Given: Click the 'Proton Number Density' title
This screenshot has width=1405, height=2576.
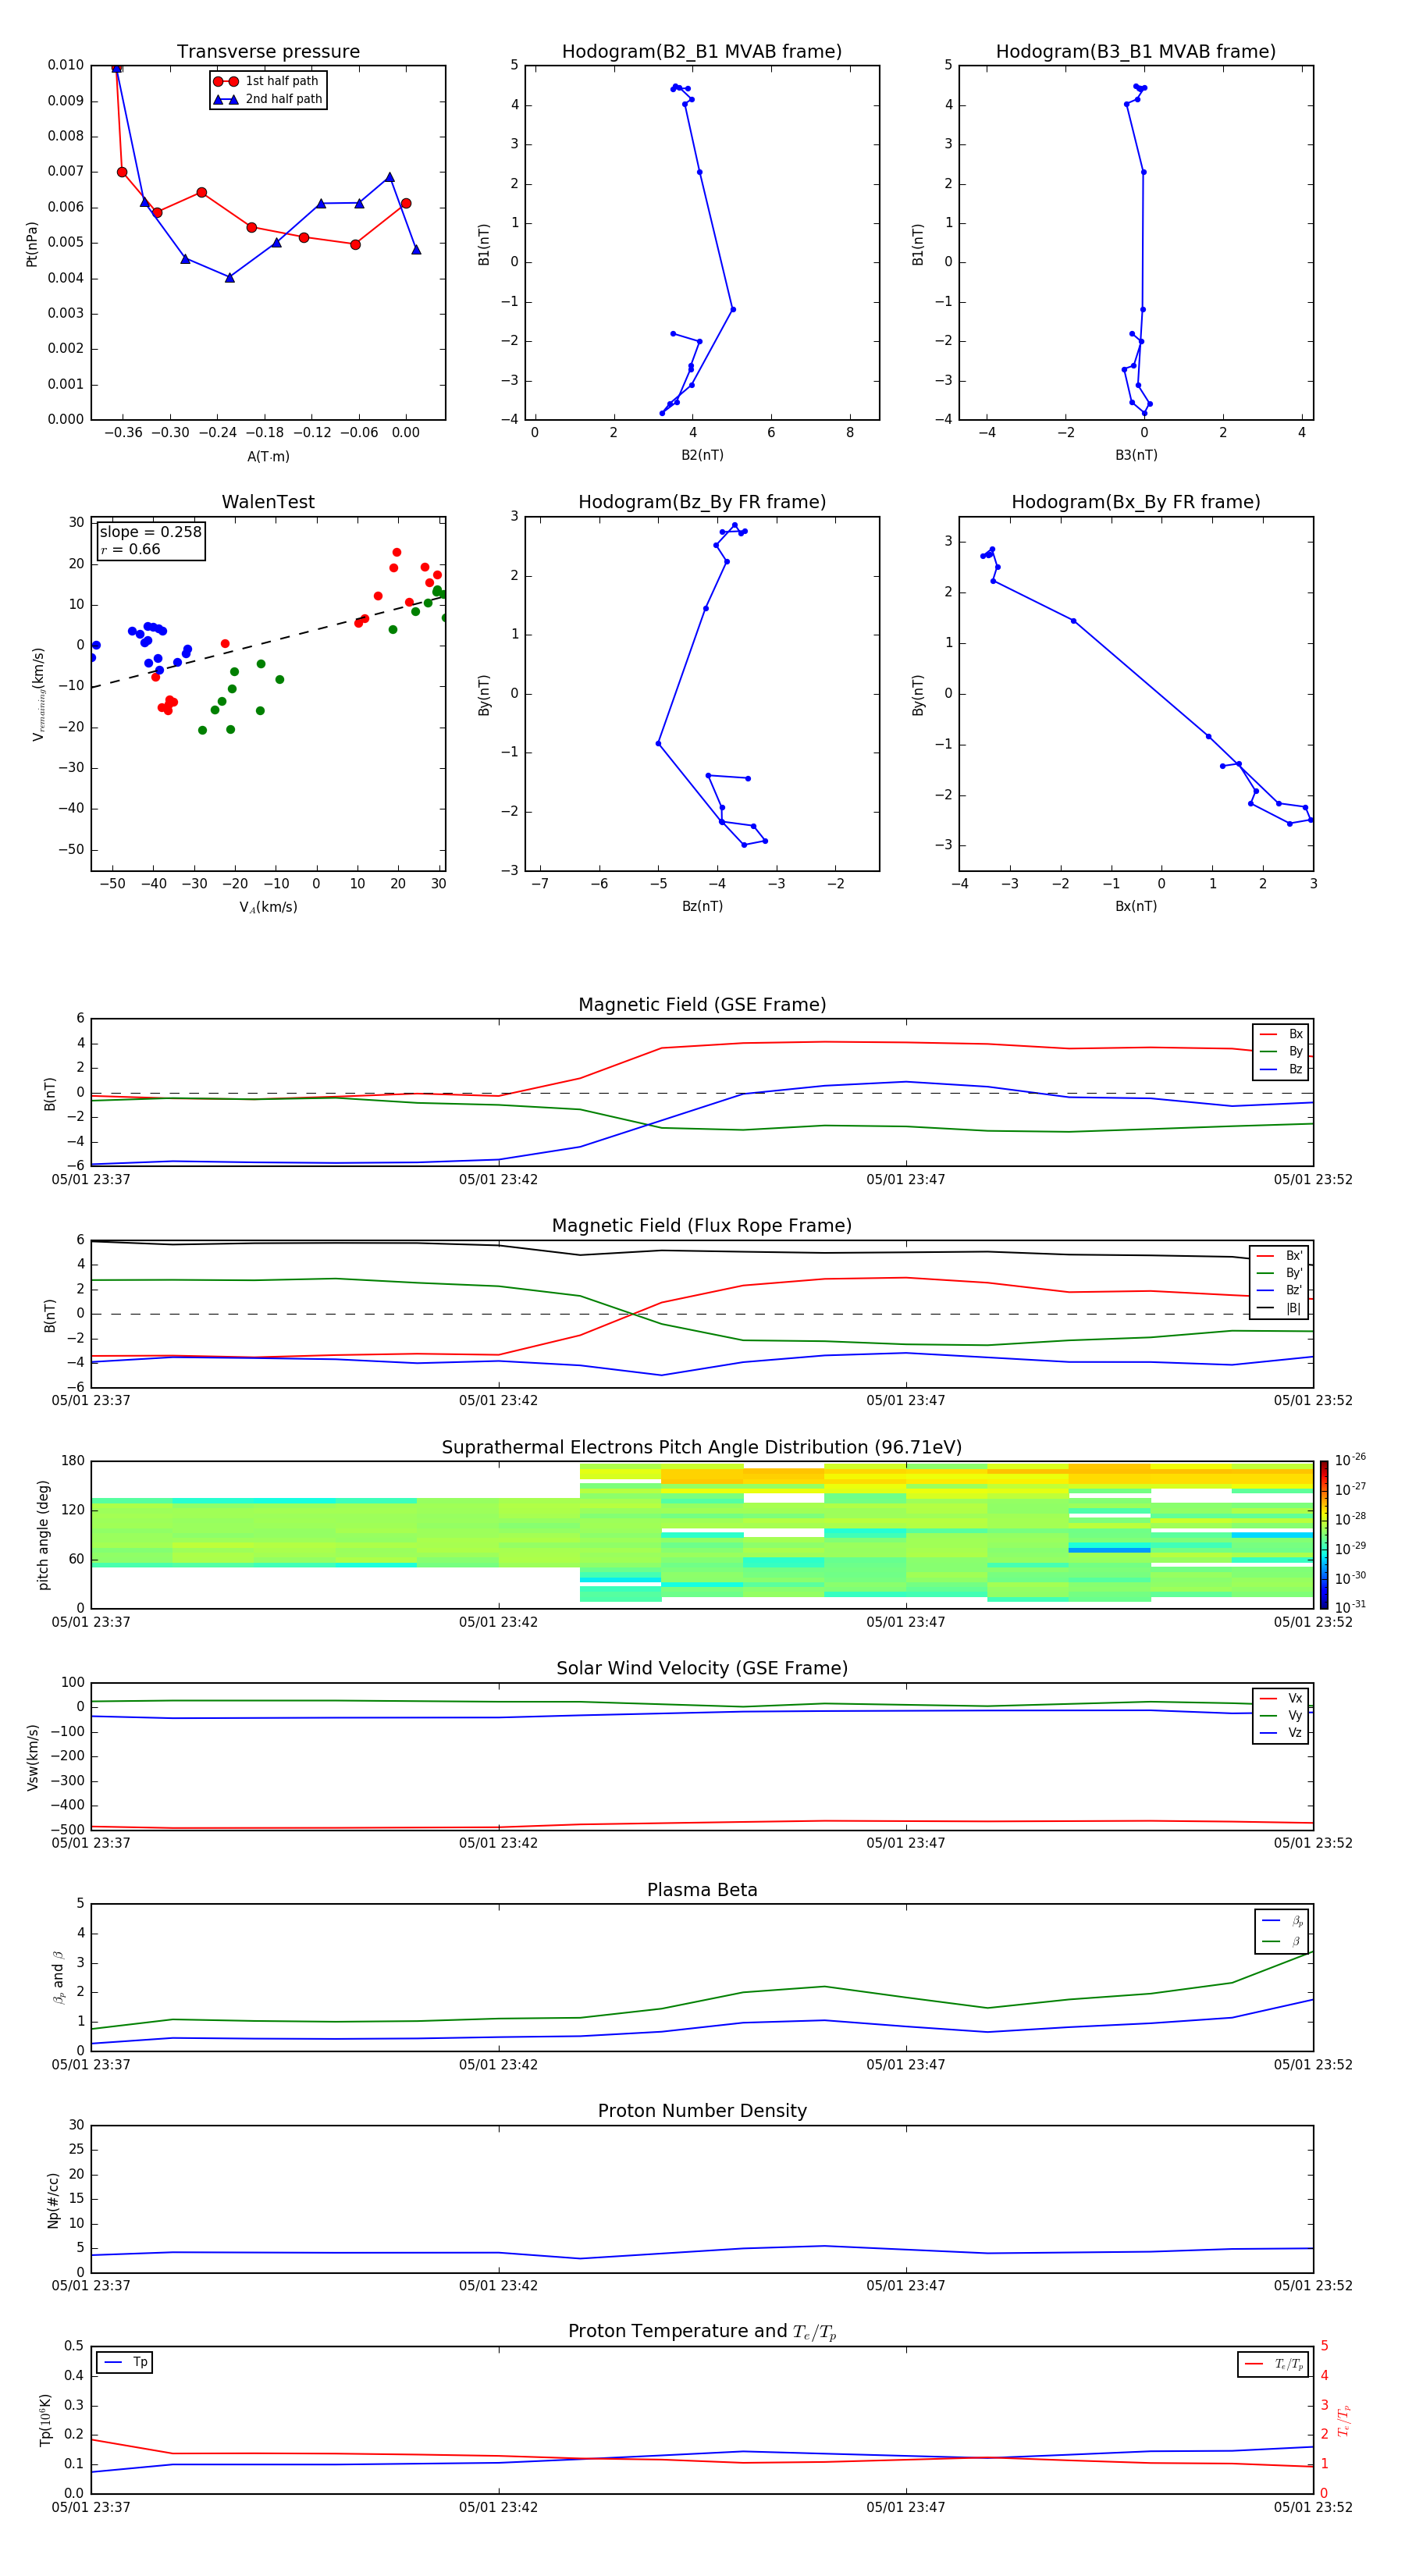Looking at the screenshot, I should tap(702, 2111).
